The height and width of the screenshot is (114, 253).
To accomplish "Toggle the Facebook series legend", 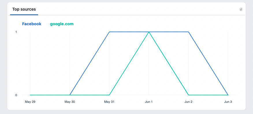I will [x=32, y=24].
